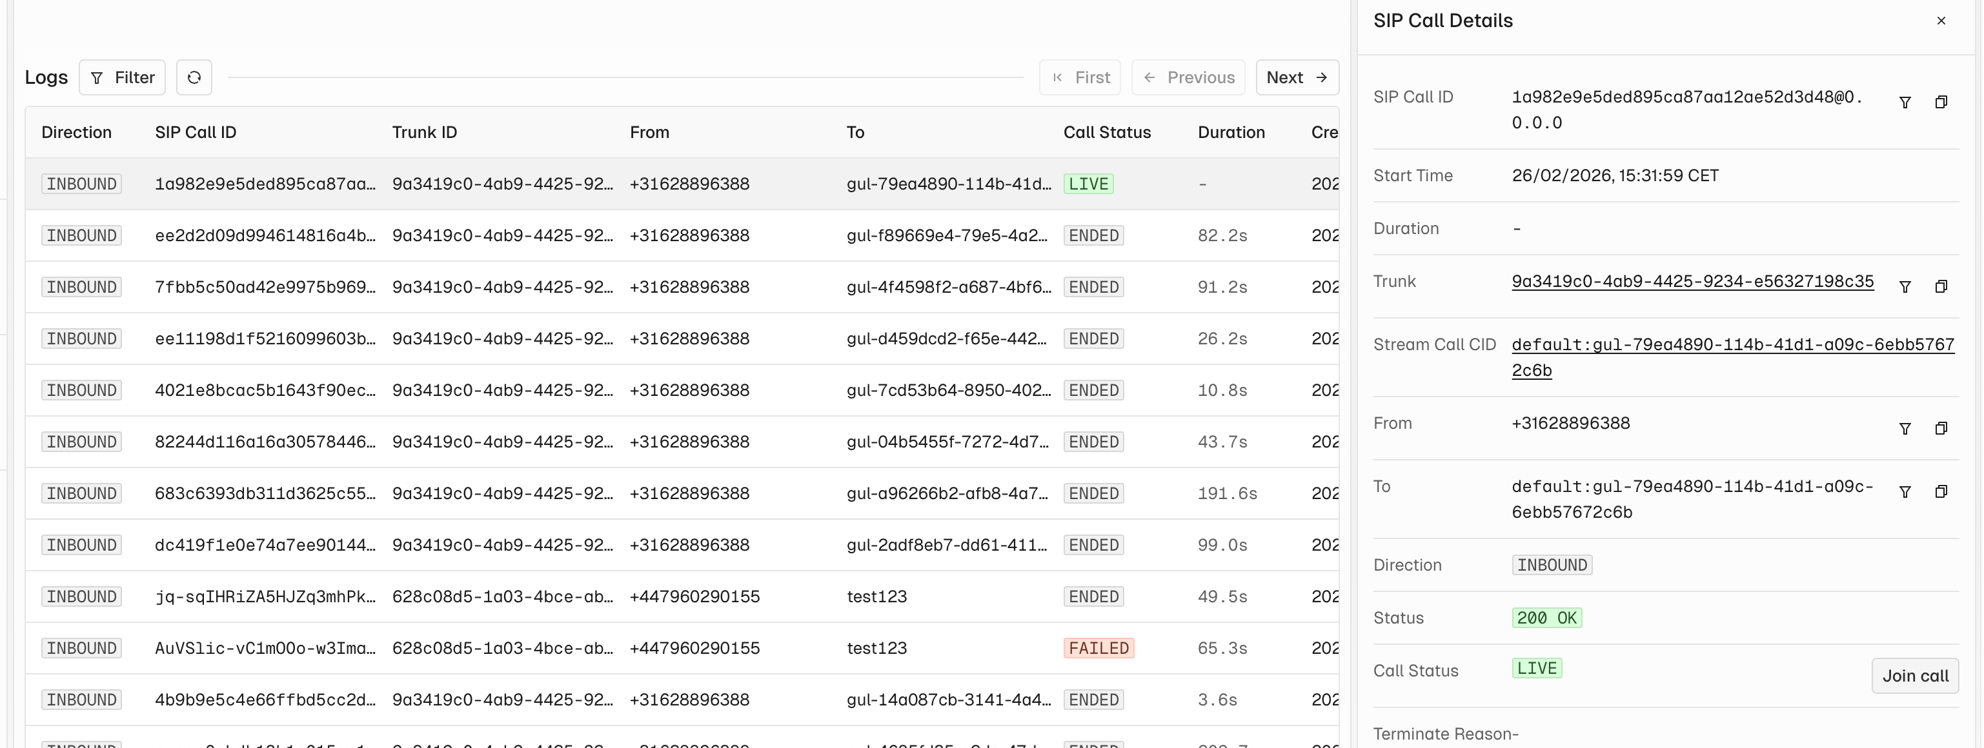Jump to the First page of logs
Image resolution: width=1984 pixels, height=748 pixels.
click(x=1080, y=77)
